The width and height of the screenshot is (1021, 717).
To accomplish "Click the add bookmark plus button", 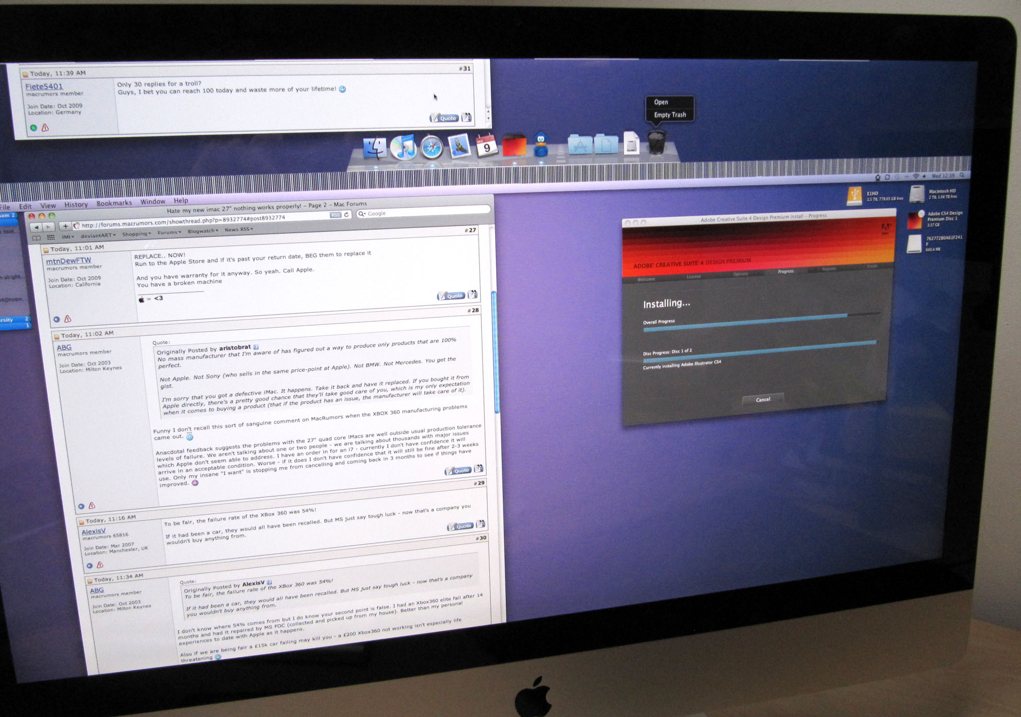I will (65, 226).
